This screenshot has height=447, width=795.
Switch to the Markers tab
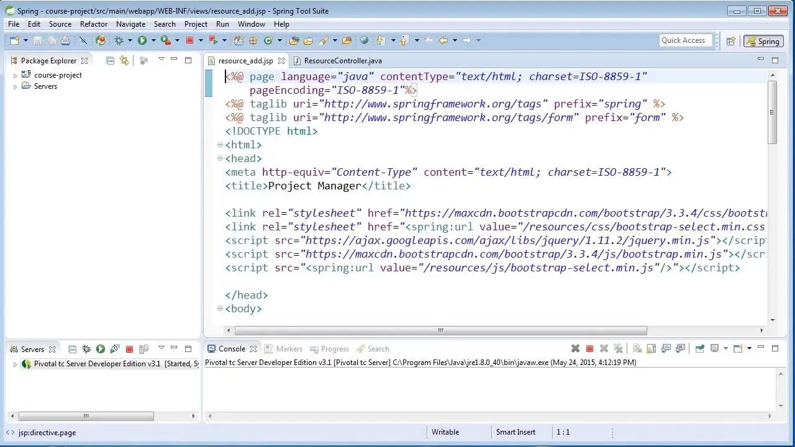[x=283, y=349]
